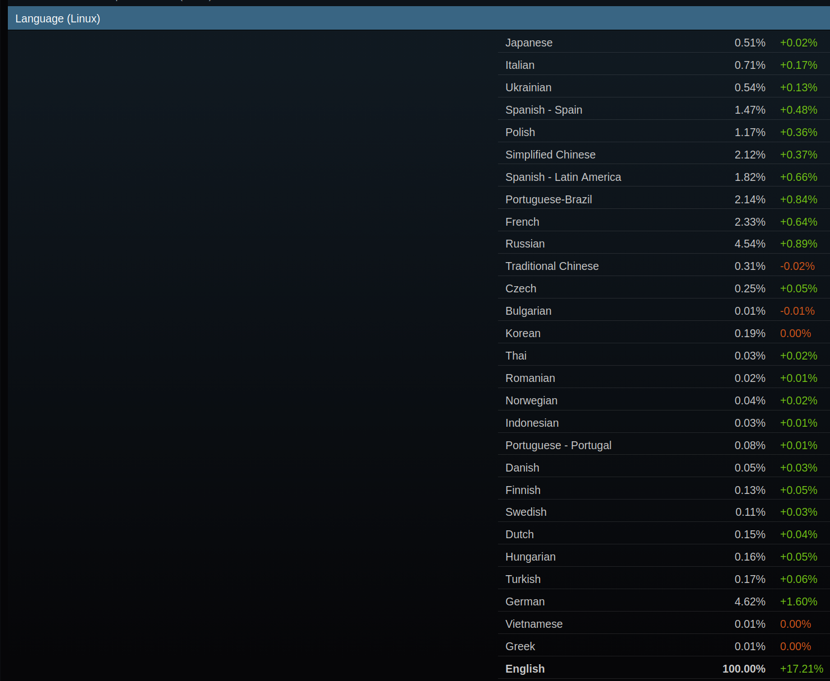Click the Romanian language label
Viewport: 830px width, 681px height.
pos(531,378)
